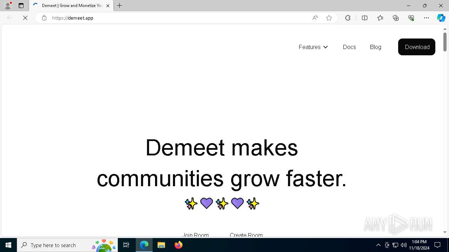Stop loading the page
The height and width of the screenshot is (252, 449).
(x=25, y=18)
